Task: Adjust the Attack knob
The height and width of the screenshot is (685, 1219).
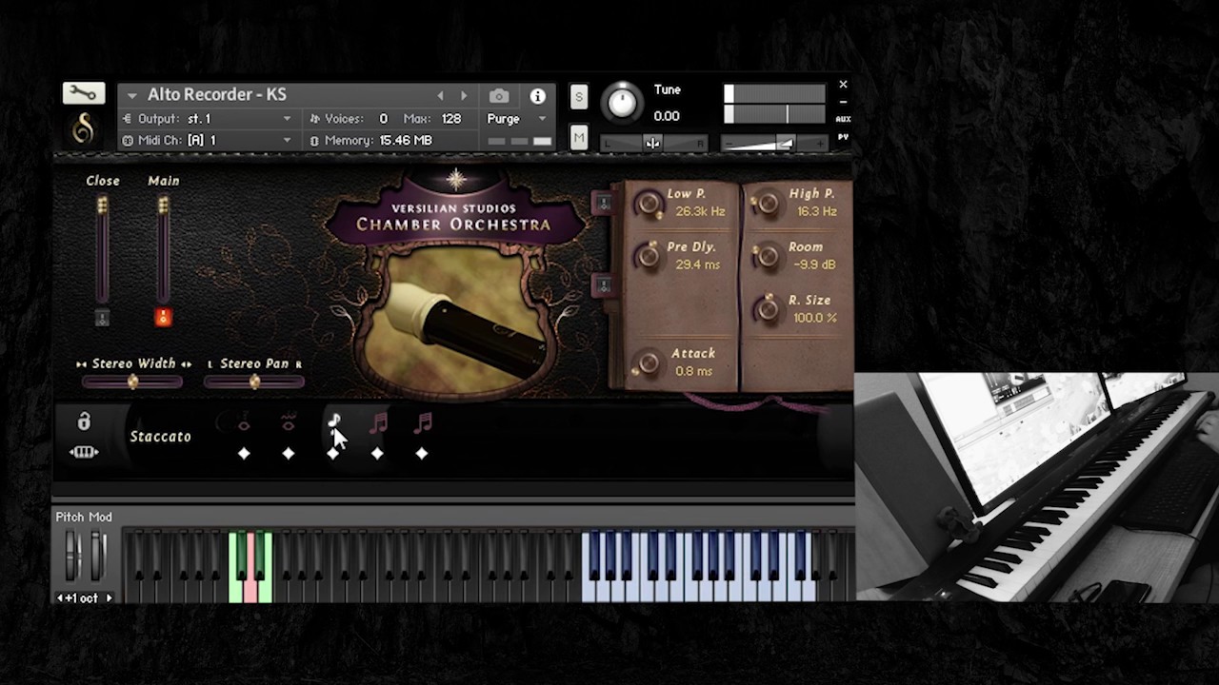Action: coord(649,362)
